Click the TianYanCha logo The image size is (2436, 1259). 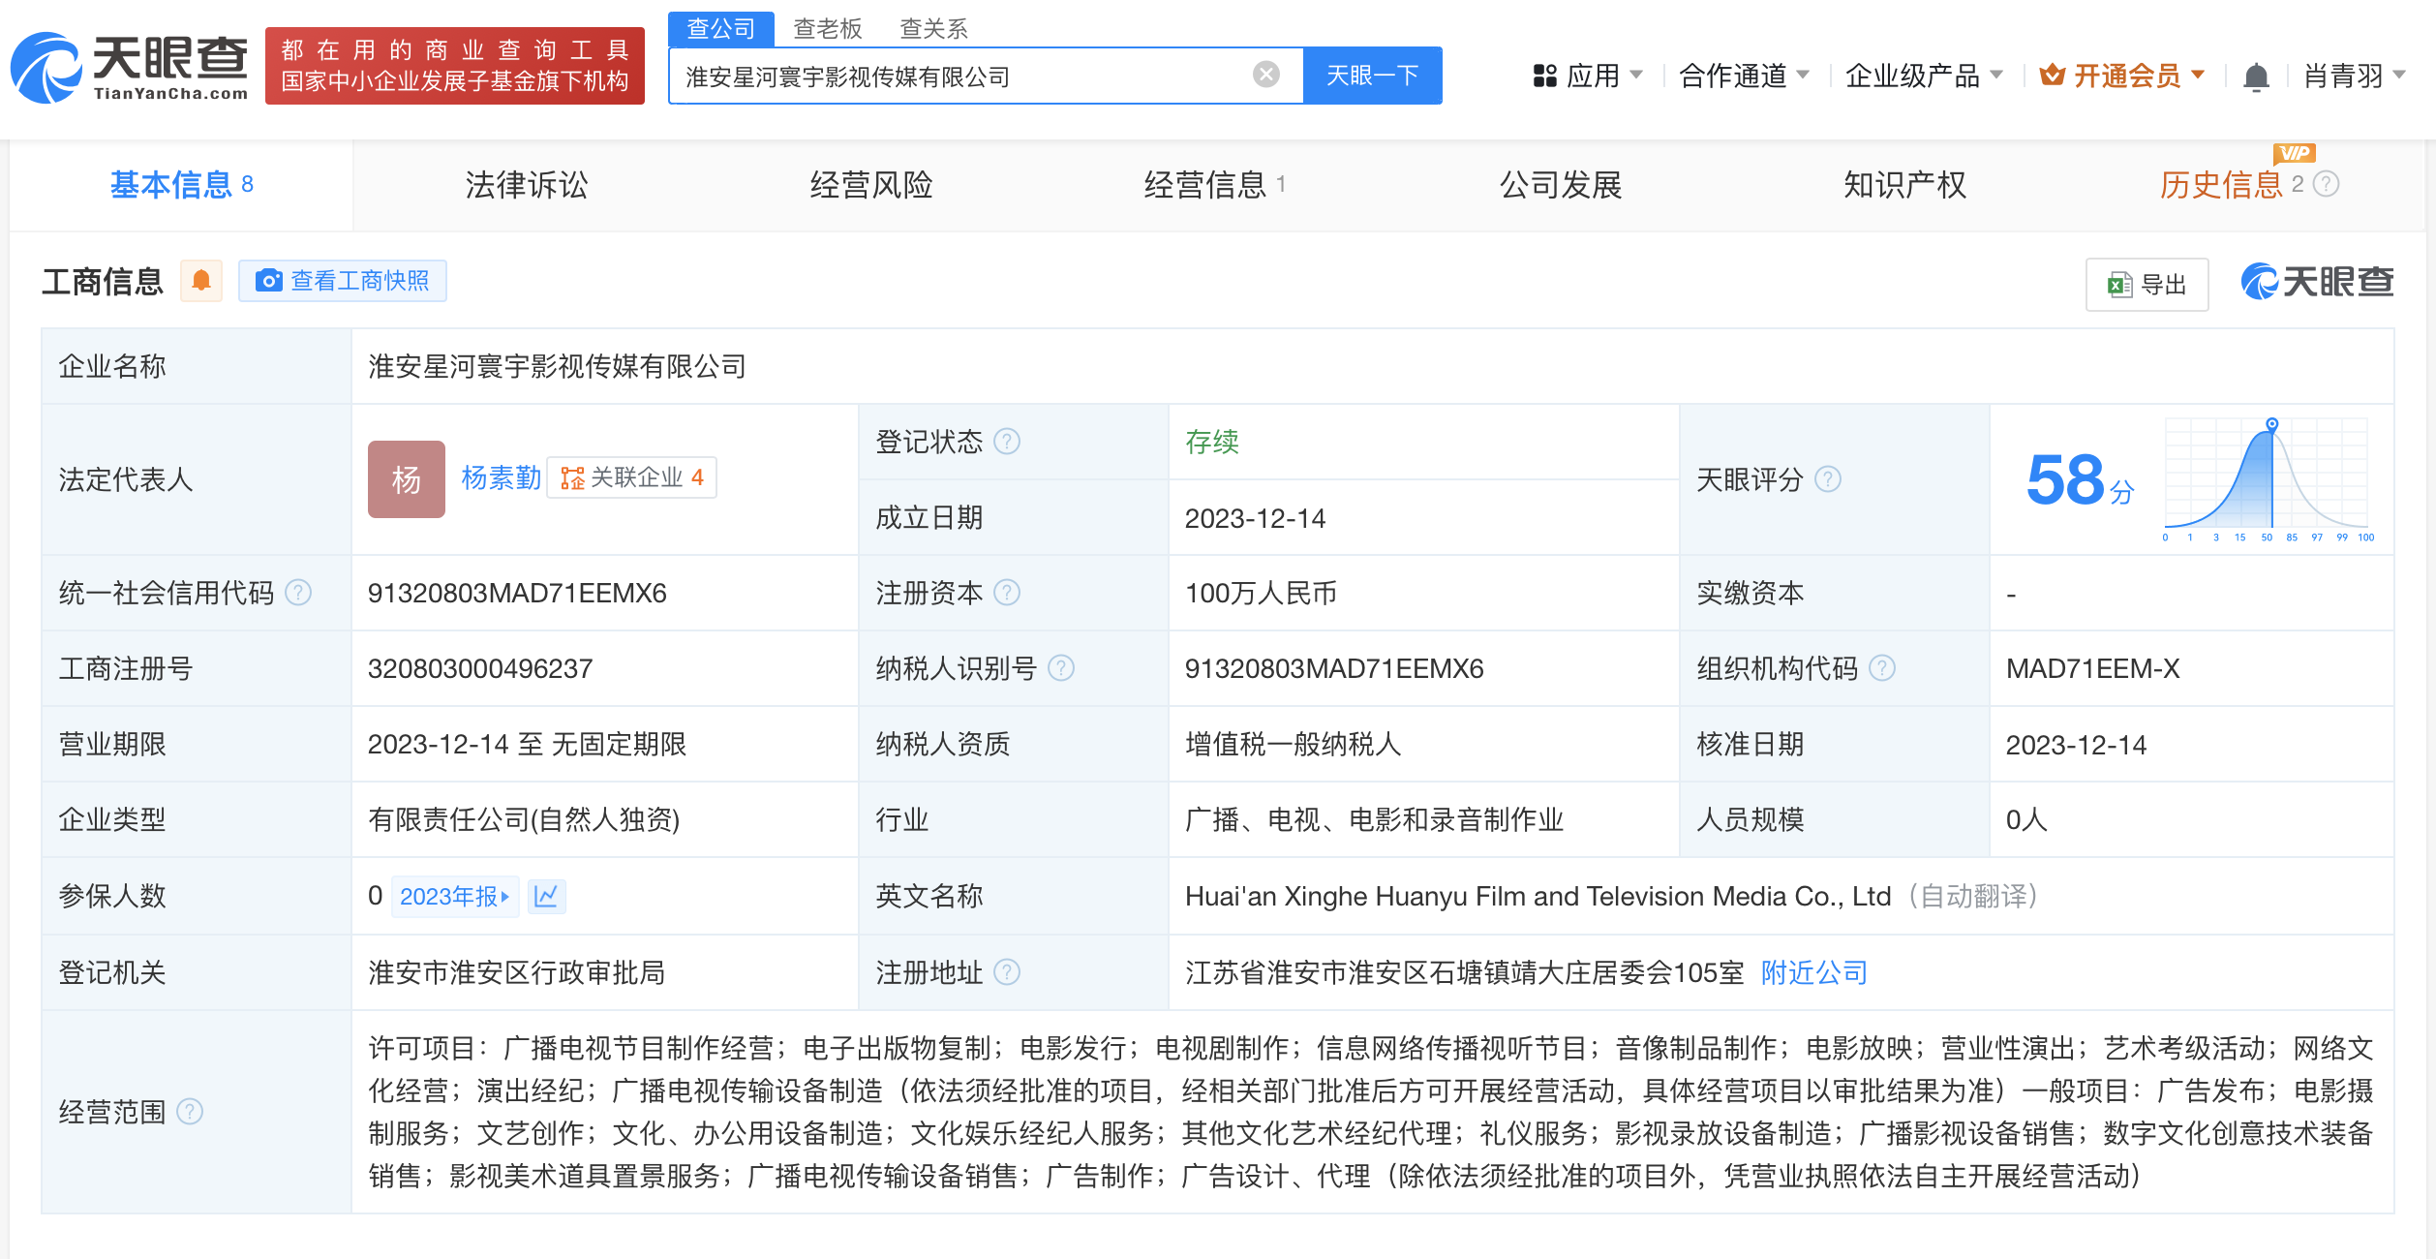tap(130, 67)
